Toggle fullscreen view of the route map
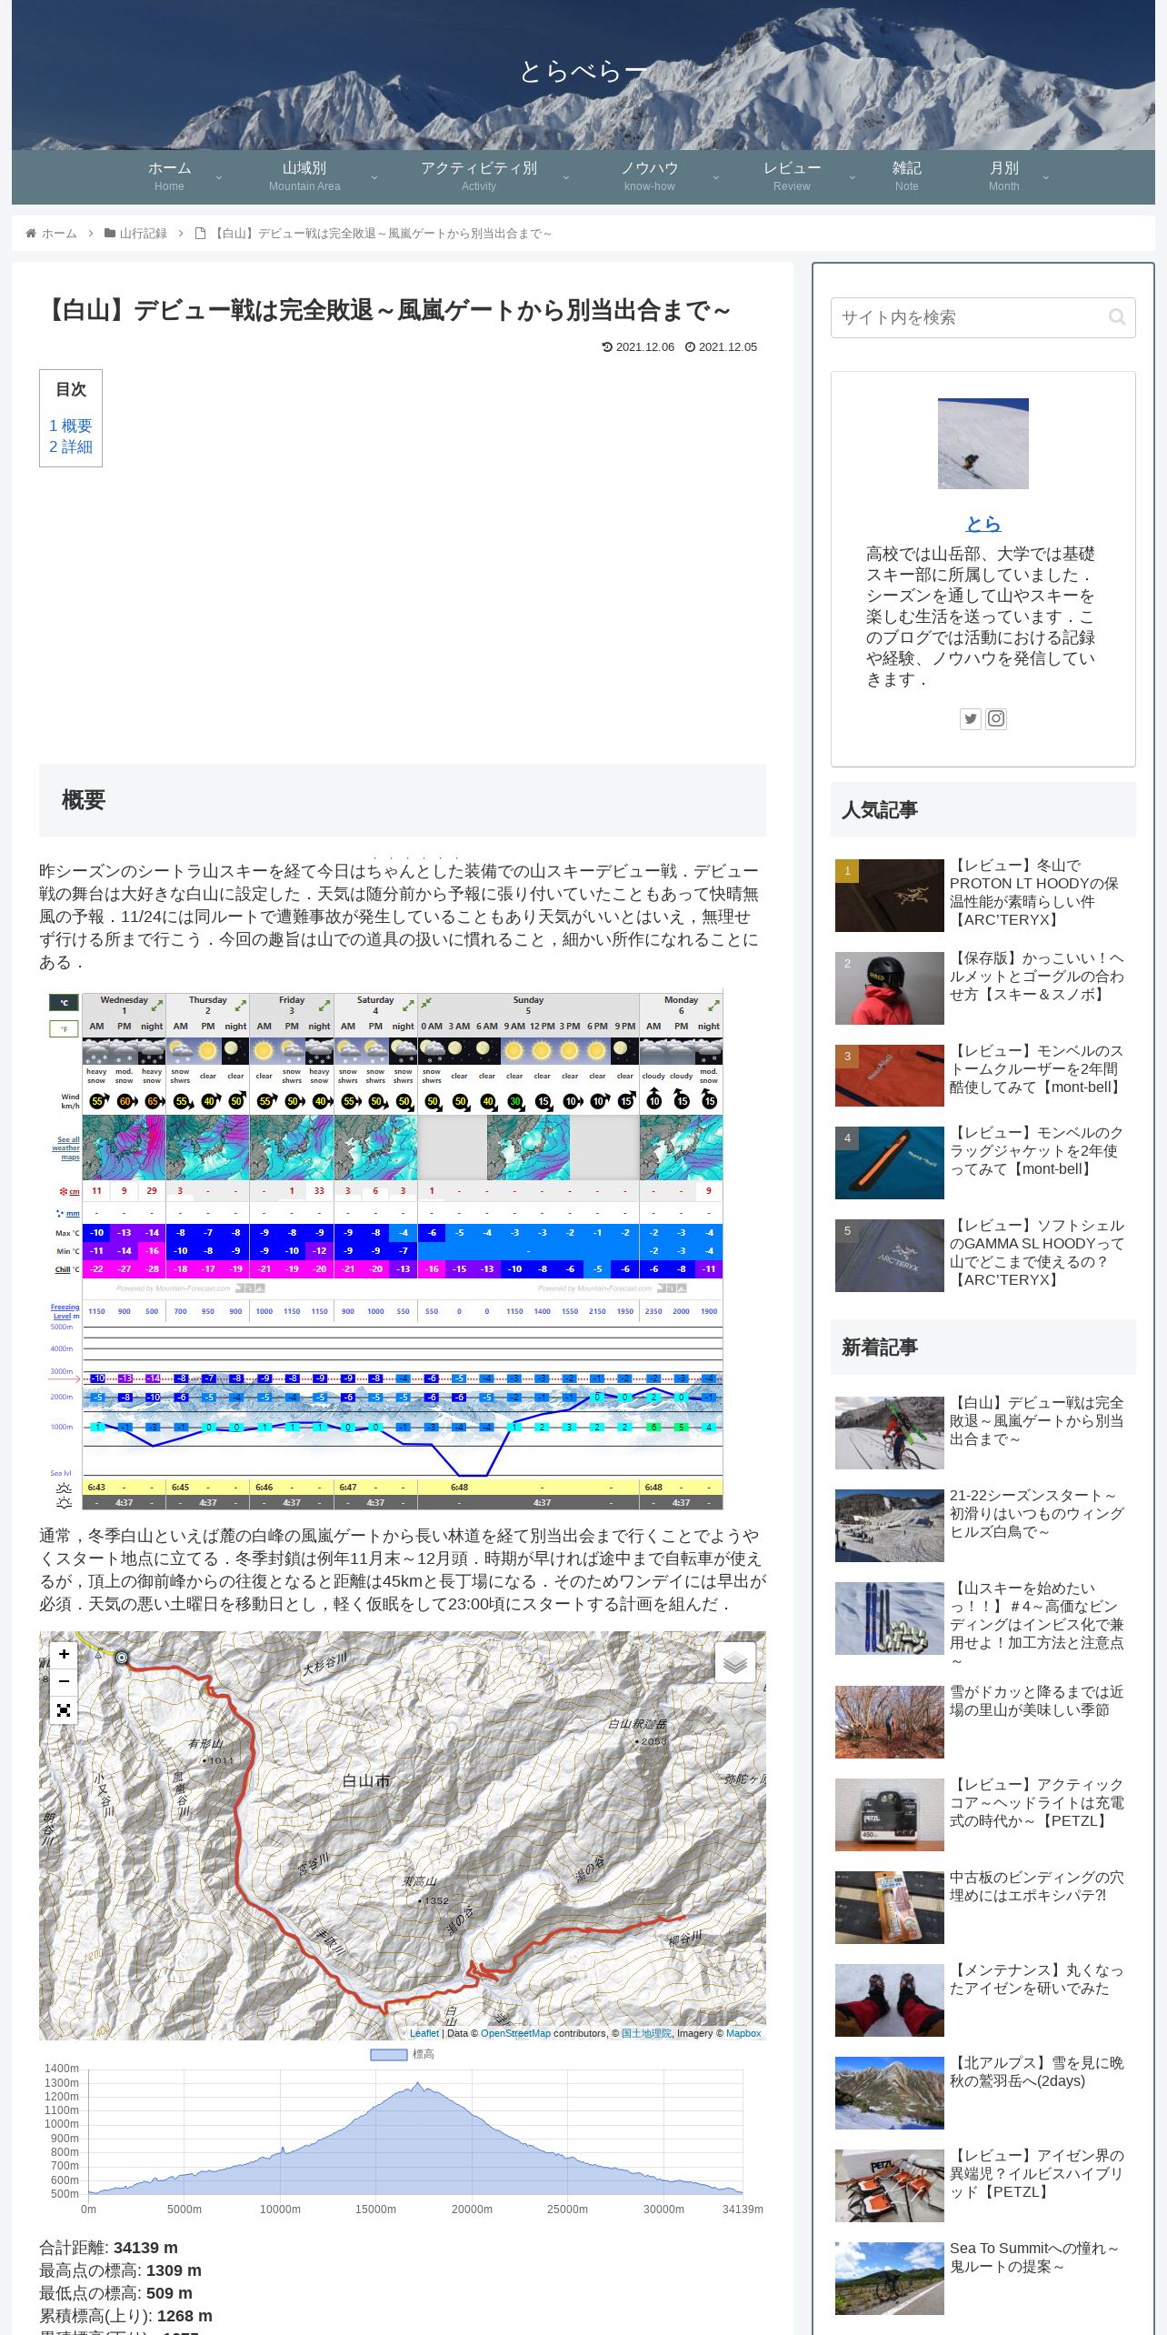 coord(64,1710)
